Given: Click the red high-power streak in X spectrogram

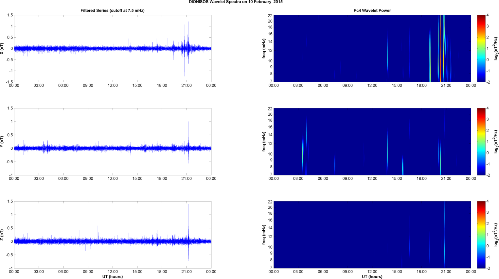Looking at the screenshot, I should click(440, 48).
